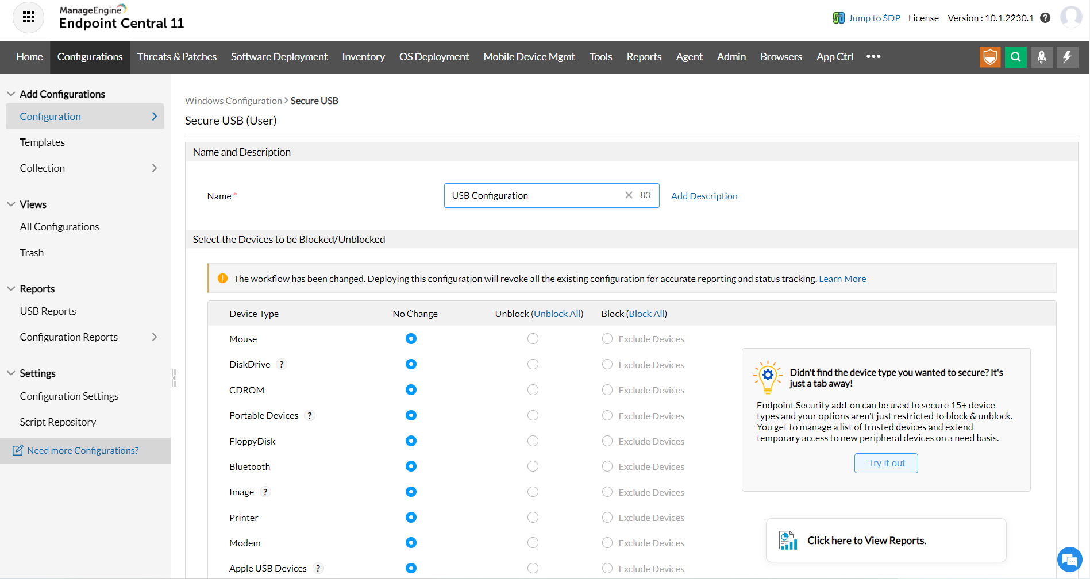Select Unblock radio for Bluetooth
The image size is (1090, 579).
coord(533,466)
